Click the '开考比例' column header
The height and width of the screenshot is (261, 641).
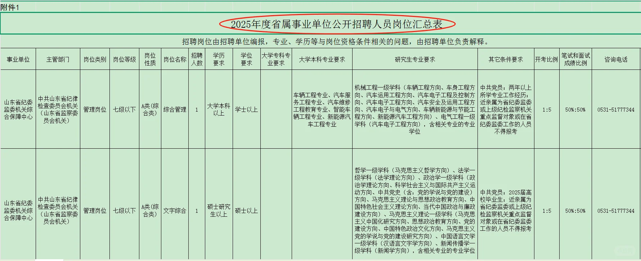[x=547, y=59]
